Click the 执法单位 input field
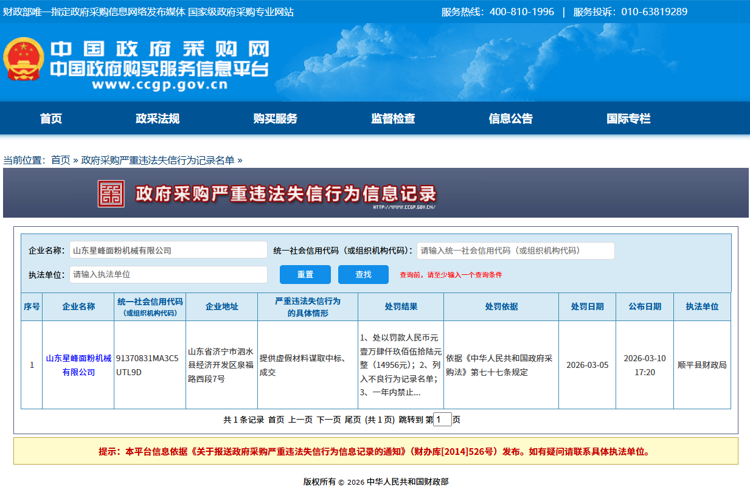The image size is (750, 495). [168, 274]
